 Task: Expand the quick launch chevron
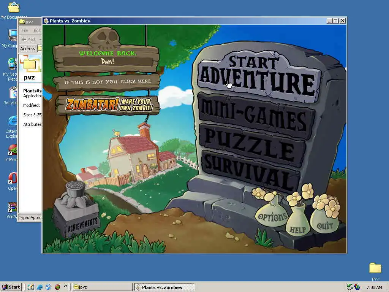point(65,286)
